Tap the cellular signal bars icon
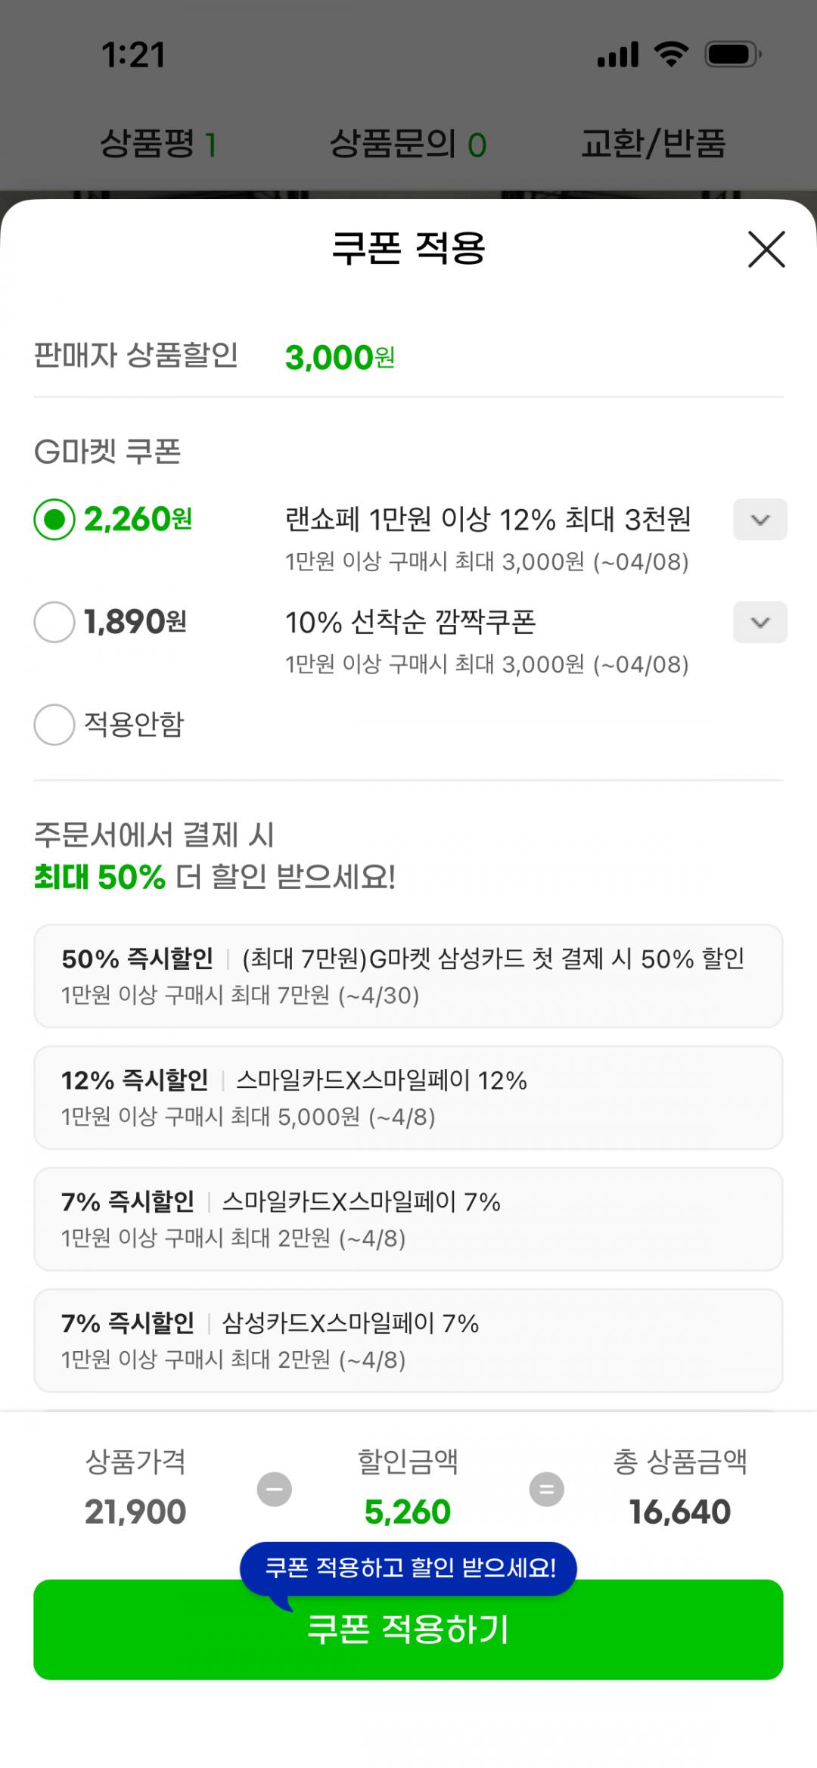817x1768 pixels. pos(618,54)
